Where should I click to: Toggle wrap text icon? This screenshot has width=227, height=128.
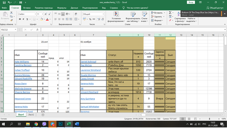click(76, 14)
